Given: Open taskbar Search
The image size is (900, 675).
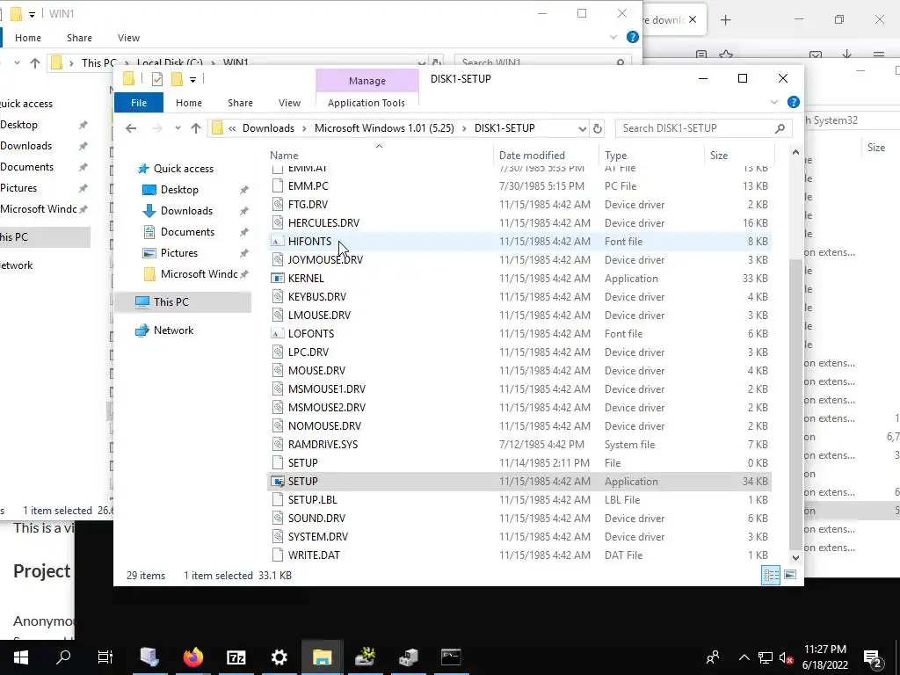Looking at the screenshot, I should (63, 657).
